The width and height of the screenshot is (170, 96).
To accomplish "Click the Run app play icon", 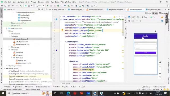I will [x=48, y=6].
